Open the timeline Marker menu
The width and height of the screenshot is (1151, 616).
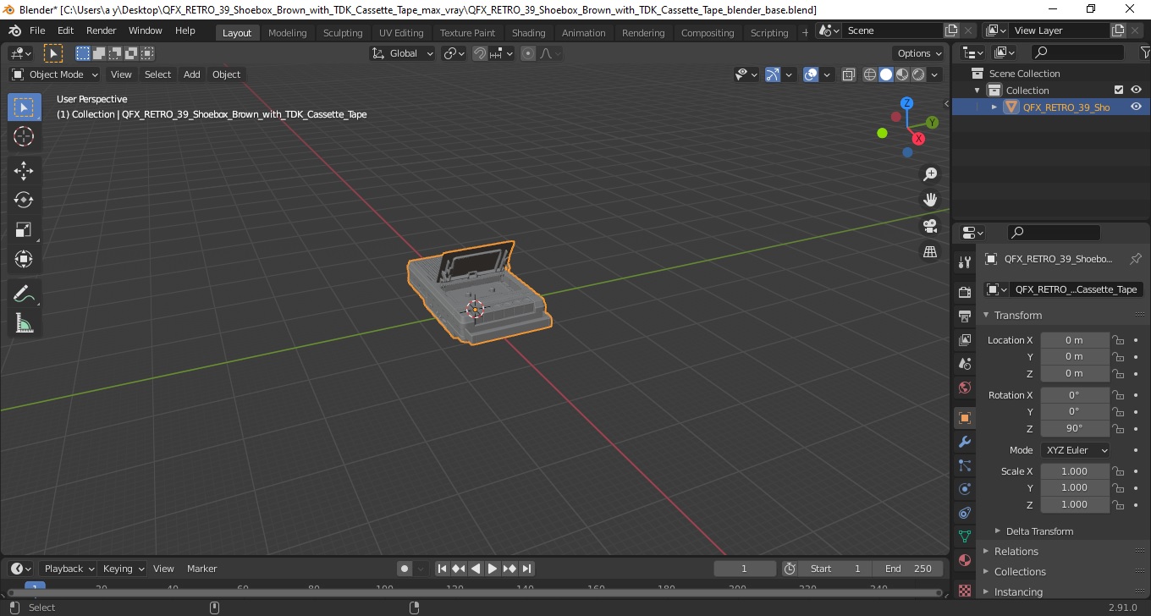point(202,569)
